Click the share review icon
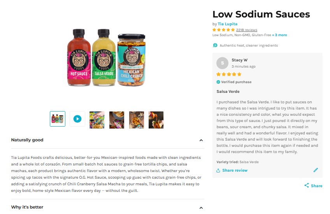Viewport: 330px width, 214px height. 218,171
